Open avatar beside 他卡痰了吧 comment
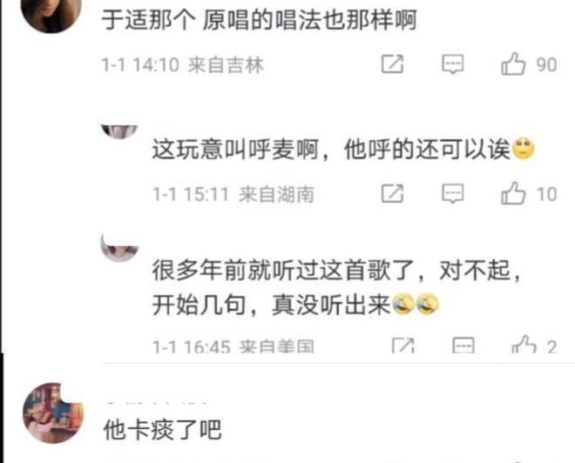Image resolution: width=575 pixels, height=463 pixels. pos(53,413)
